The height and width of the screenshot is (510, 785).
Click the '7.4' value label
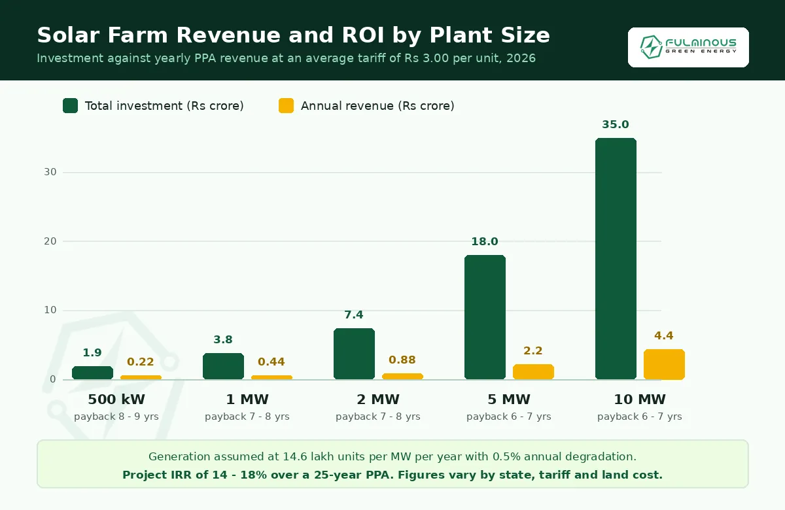tap(354, 314)
